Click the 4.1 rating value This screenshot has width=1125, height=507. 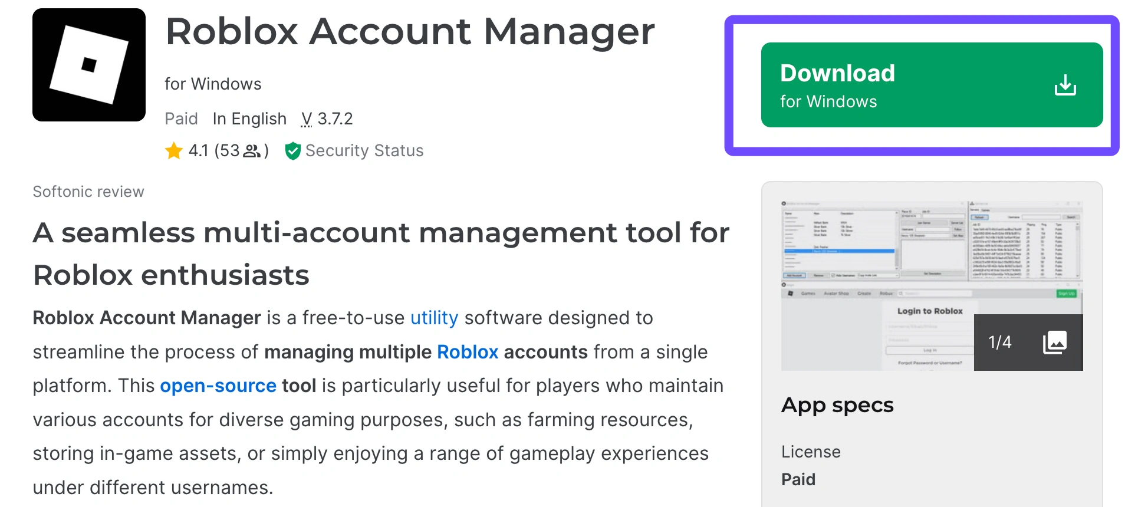[x=199, y=151]
